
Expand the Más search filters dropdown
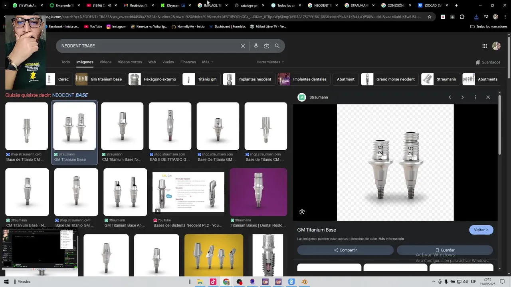208,62
